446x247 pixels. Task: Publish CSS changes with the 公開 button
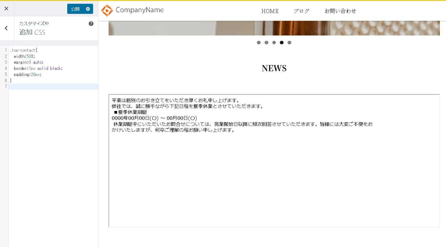tap(75, 9)
